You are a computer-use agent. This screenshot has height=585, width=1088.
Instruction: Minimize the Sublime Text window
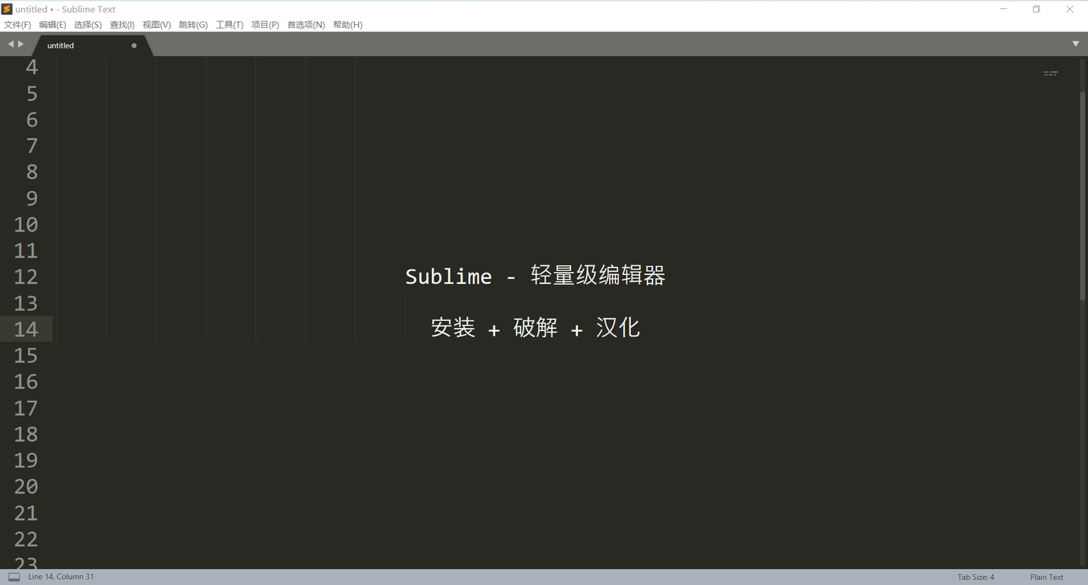[x=1004, y=9]
